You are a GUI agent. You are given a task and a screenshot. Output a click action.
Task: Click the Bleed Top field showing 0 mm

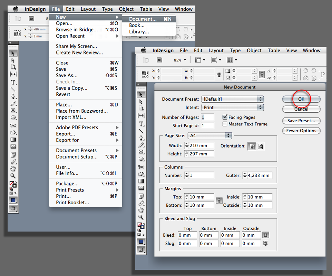pos(188,235)
